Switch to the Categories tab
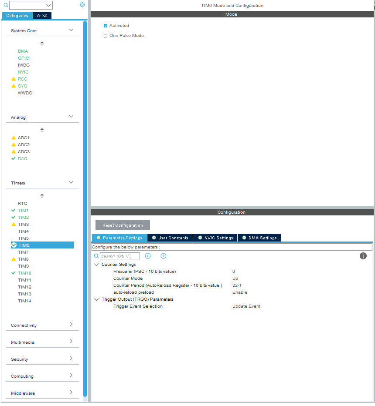This screenshot has width=375, height=406. (x=17, y=16)
